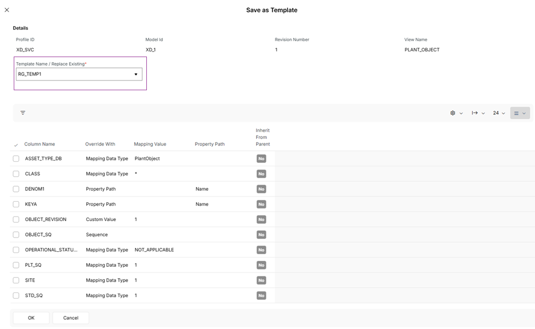Sort by the Column Name header
The width and height of the screenshot is (535, 329).
point(39,145)
